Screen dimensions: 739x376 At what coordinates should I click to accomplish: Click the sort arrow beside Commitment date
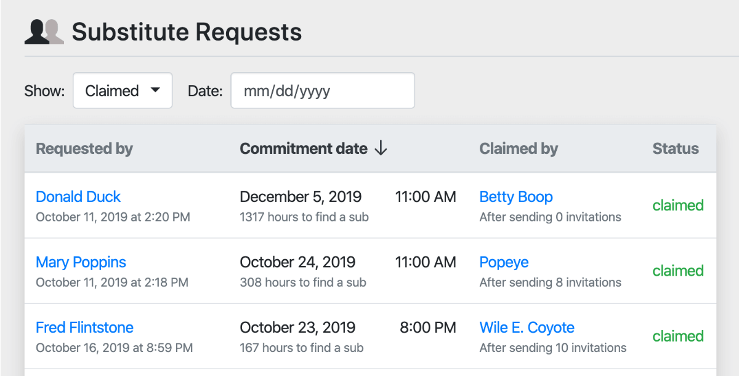coord(381,148)
